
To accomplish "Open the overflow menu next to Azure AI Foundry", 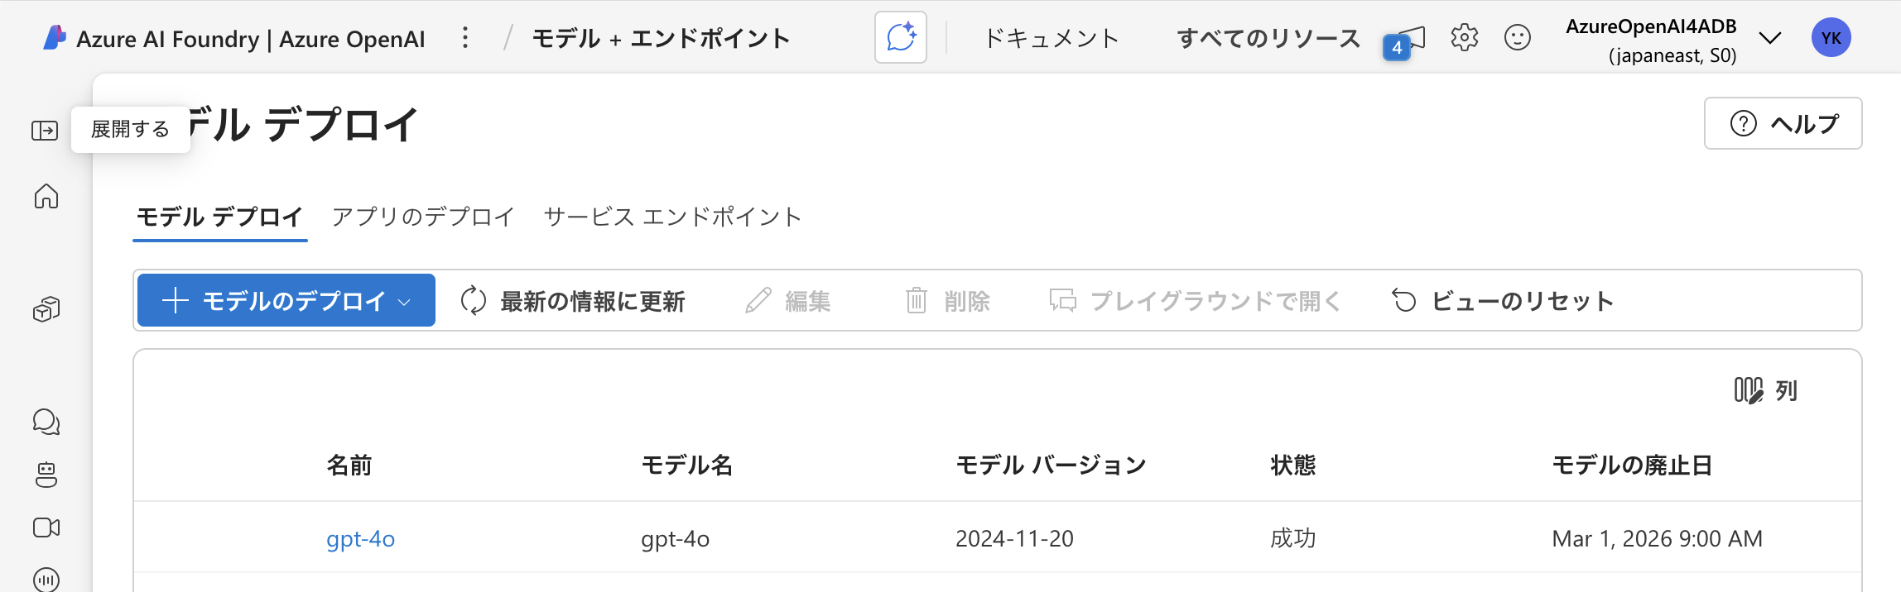I will click(x=465, y=37).
